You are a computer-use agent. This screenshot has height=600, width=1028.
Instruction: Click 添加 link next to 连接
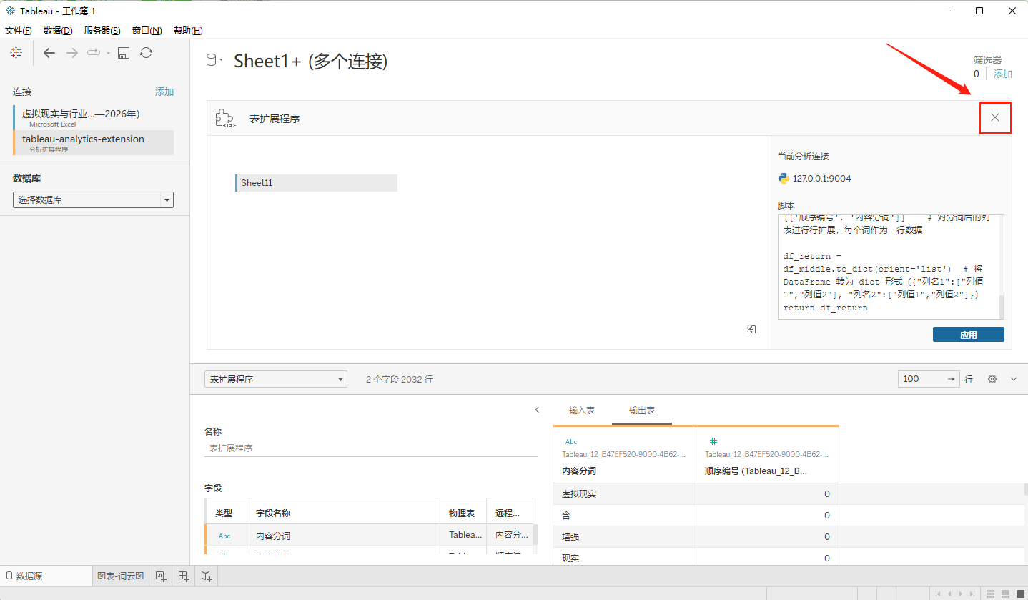tap(164, 92)
